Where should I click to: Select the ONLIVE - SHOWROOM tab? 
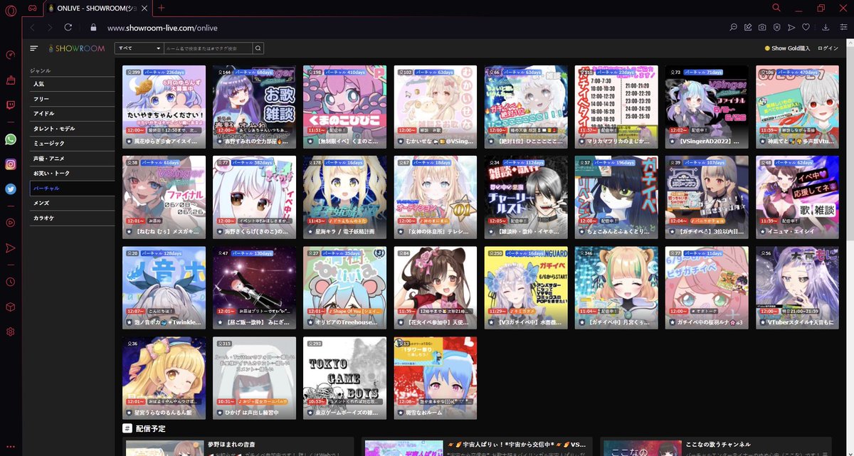97,7
